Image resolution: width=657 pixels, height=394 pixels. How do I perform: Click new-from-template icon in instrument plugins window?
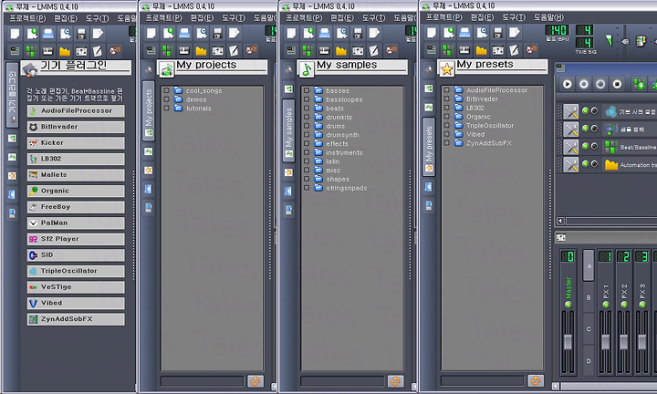click(x=32, y=34)
